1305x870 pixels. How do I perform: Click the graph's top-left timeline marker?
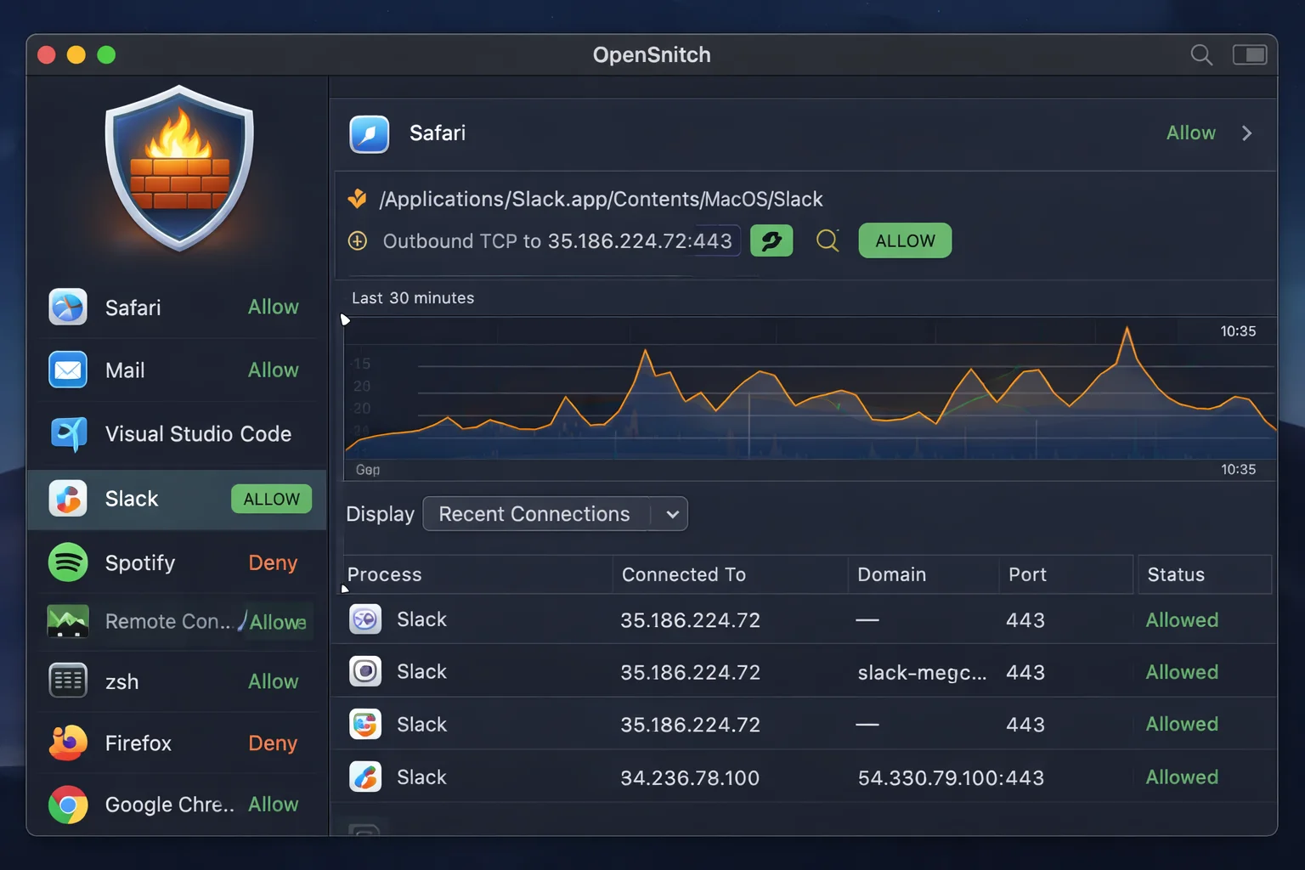(x=345, y=319)
